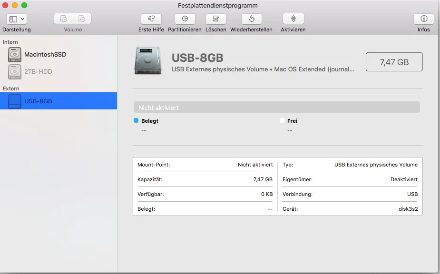Click the Typ value in info table
The width and height of the screenshot is (440, 274).
[x=376, y=165]
